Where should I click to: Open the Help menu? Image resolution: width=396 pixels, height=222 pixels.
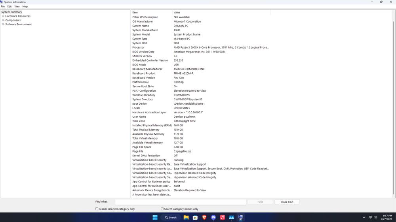[25, 7]
